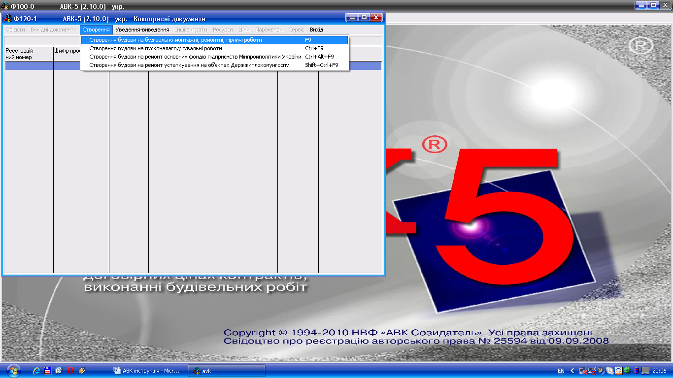Screen dimensions: 673x378
Task: Open the Інші витрати menu
Action: click(x=191, y=30)
